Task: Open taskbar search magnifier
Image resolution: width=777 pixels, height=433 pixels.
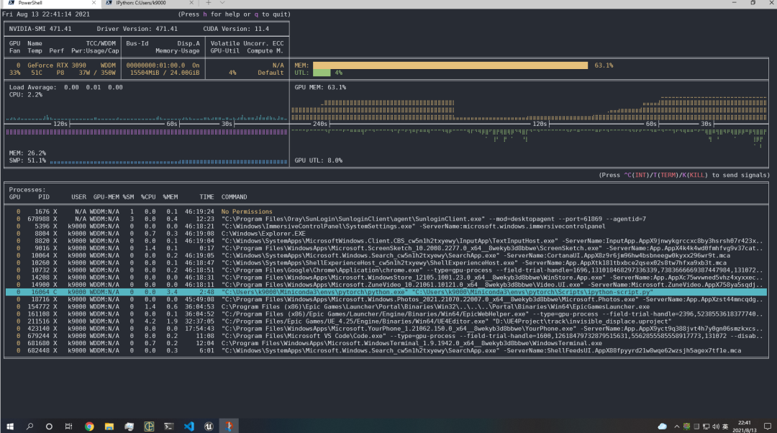Action: tap(29, 426)
